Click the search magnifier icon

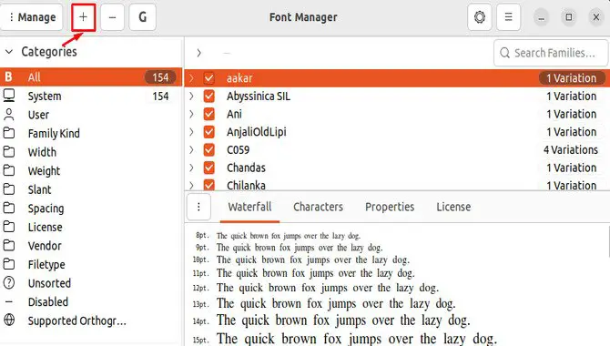tap(504, 53)
